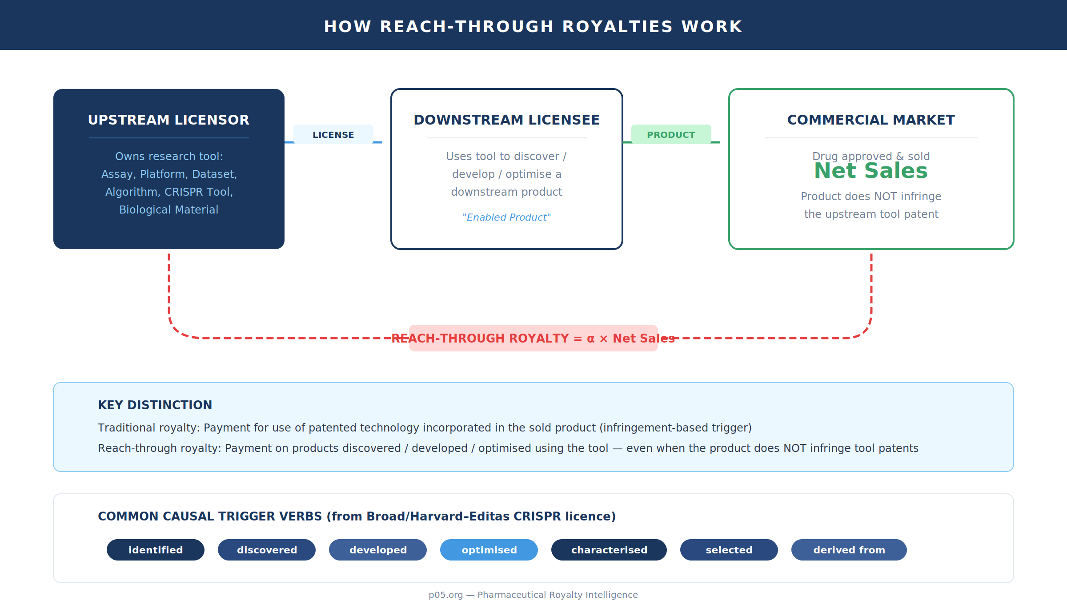
Task: Click the 'identified' verb pill
Action: [156, 550]
